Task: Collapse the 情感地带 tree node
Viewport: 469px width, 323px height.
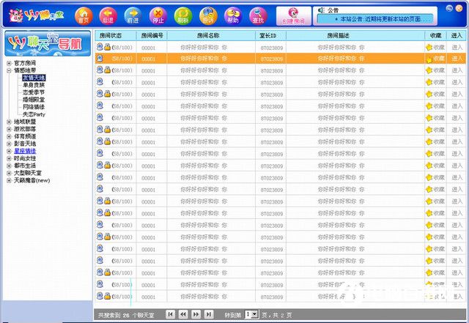Action: pyautogui.click(x=9, y=70)
